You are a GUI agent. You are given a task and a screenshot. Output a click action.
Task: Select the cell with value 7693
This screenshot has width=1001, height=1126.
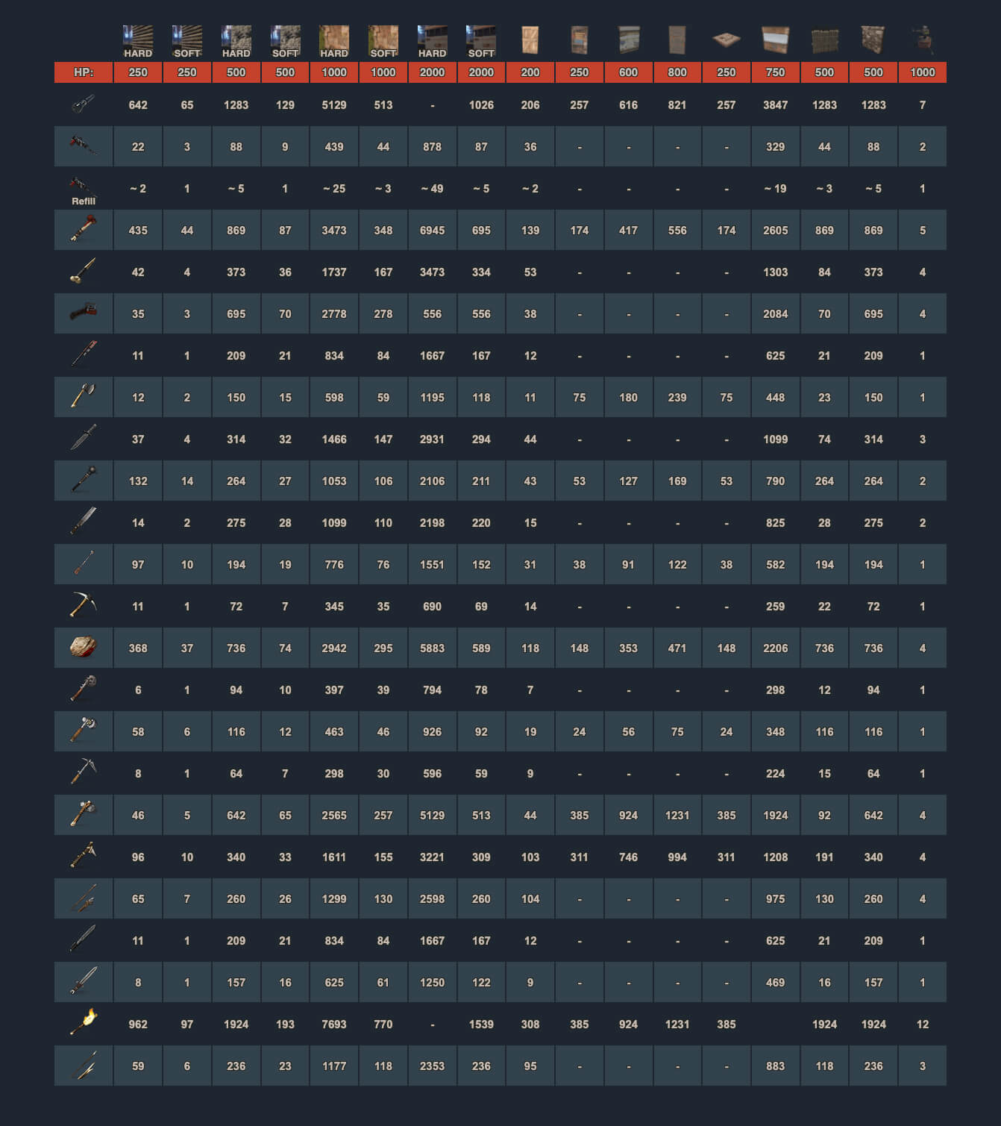click(334, 1025)
